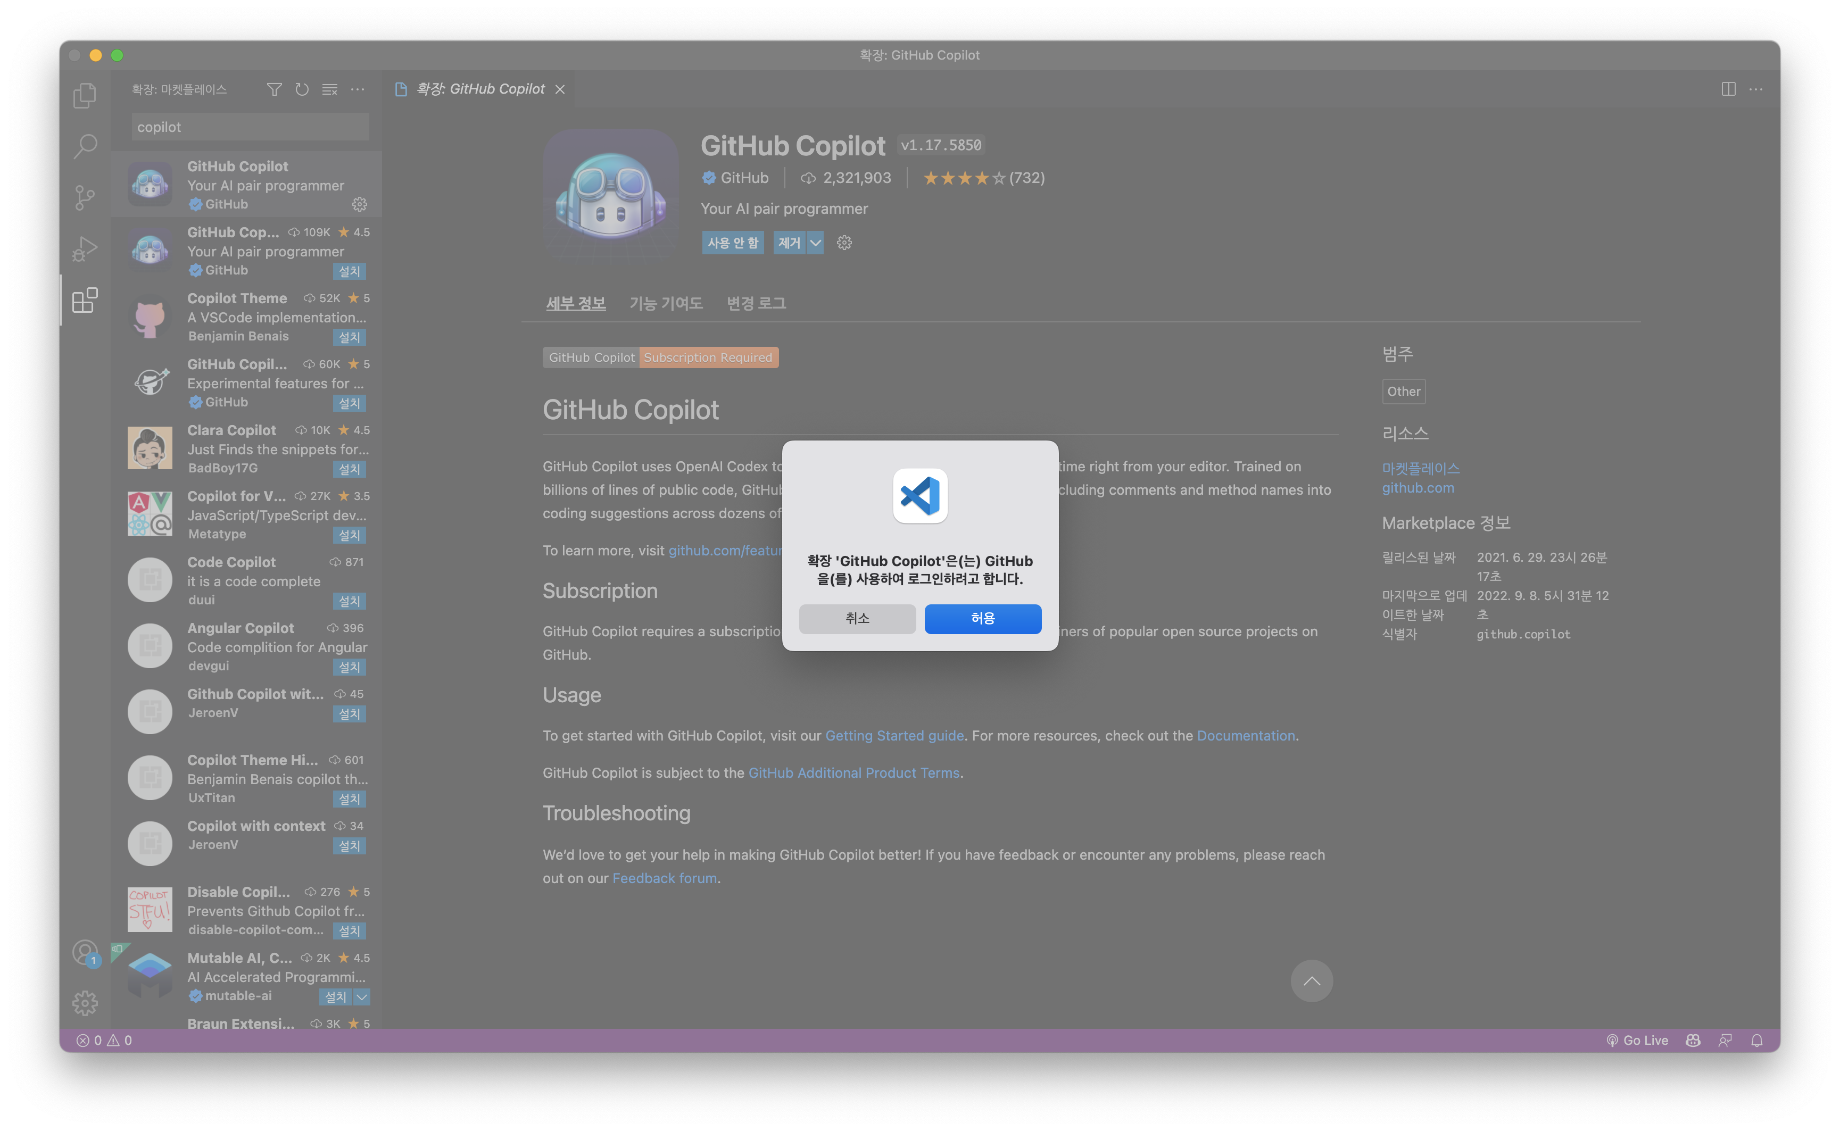Click 허용 to allow GitHub sign-in
The width and height of the screenshot is (1840, 1131).
(x=983, y=618)
